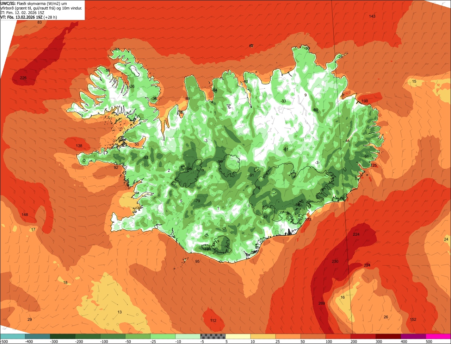Select the legend swatch between -100 and -50
This screenshot has height=344, width=451.
[113, 337]
